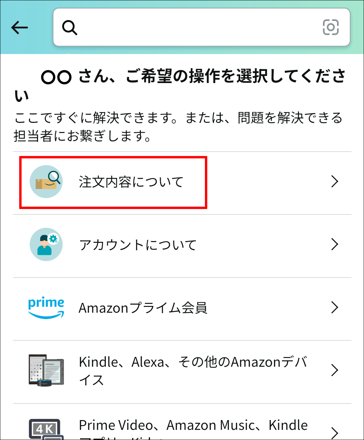364x440 pixels.
Task: Expand Kindle, Alexa devices chevron arrow
Action: click(334, 370)
